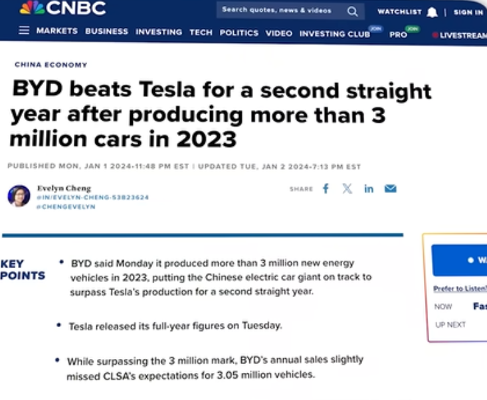
Task: Click the search quotes input field
Action: pos(279,11)
